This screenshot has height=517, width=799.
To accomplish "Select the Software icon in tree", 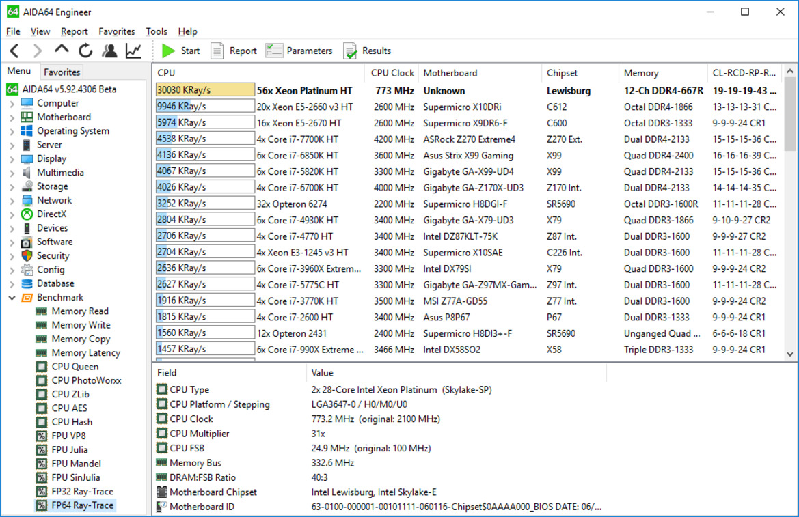I will (27, 242).
